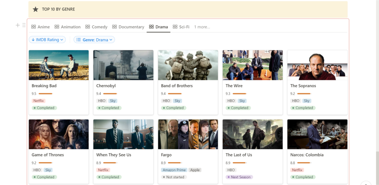This screenshot has height=185, width=379.
Task: Switch to the Animation tab
Action: click(x=68, y=27)
